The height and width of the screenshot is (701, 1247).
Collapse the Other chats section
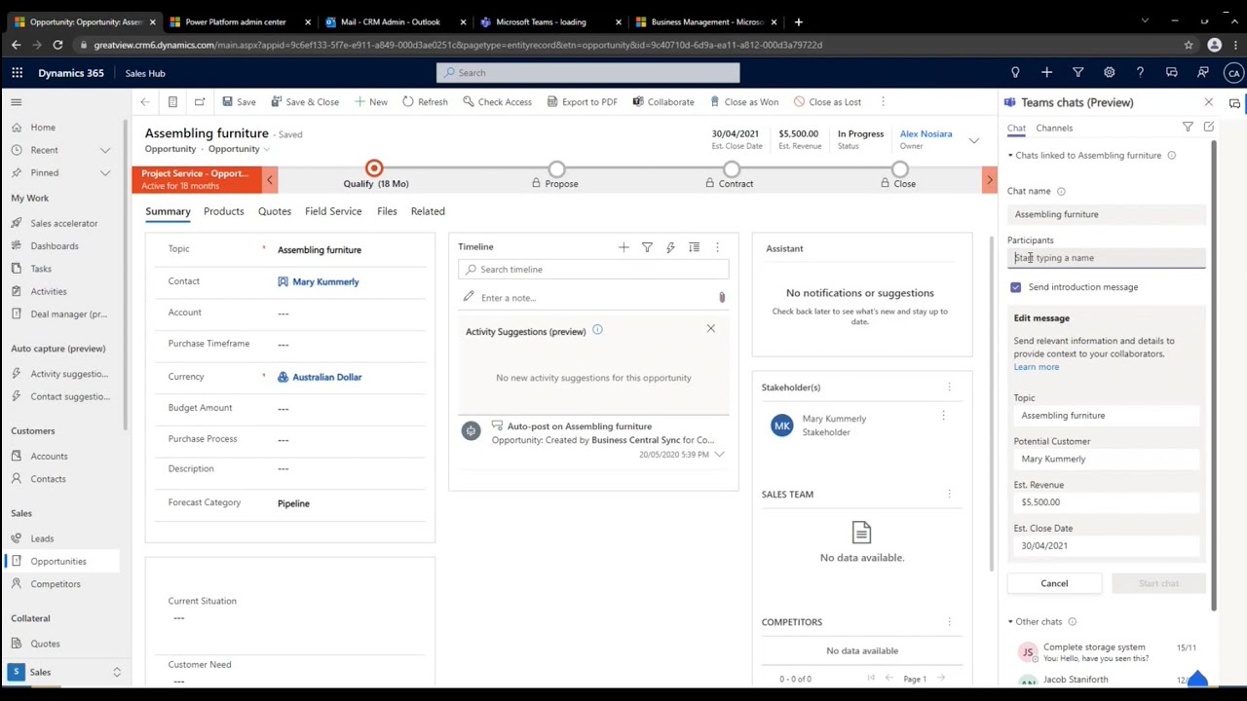click(x=1010, y=622)
